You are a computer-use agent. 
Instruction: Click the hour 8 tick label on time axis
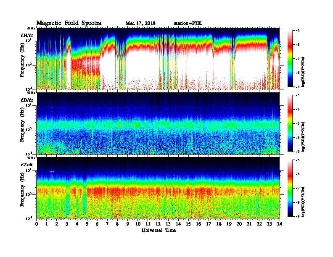pos(117,224)
